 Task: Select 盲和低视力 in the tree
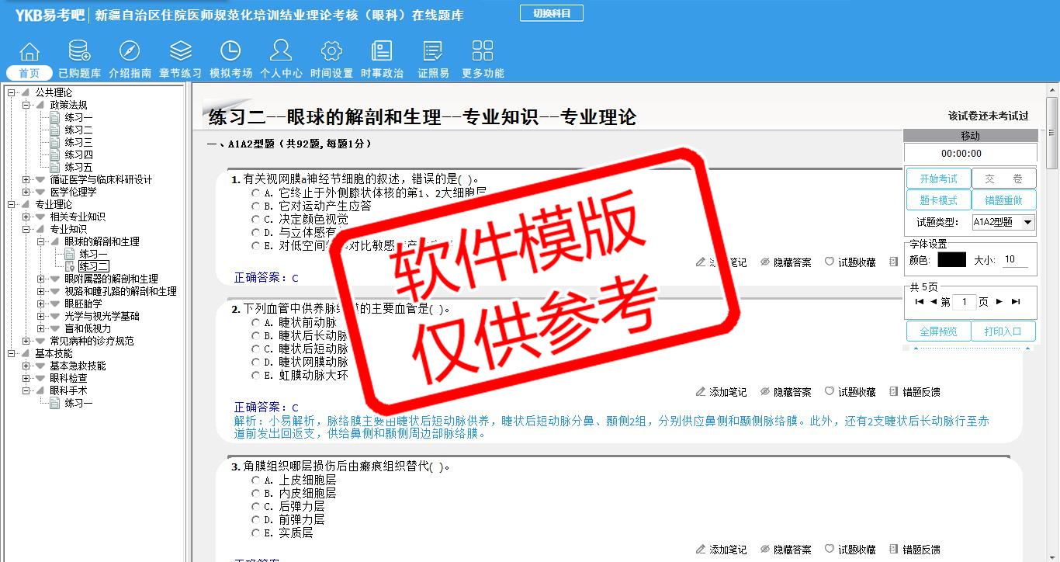point(88,328)
